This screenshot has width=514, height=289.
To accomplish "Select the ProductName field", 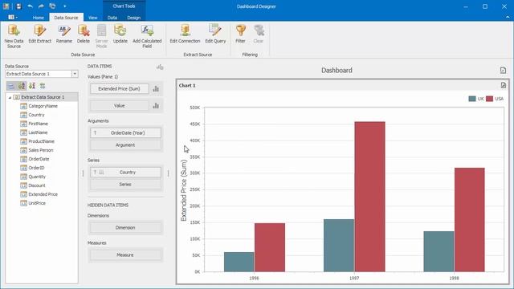I will pos(41,141).
